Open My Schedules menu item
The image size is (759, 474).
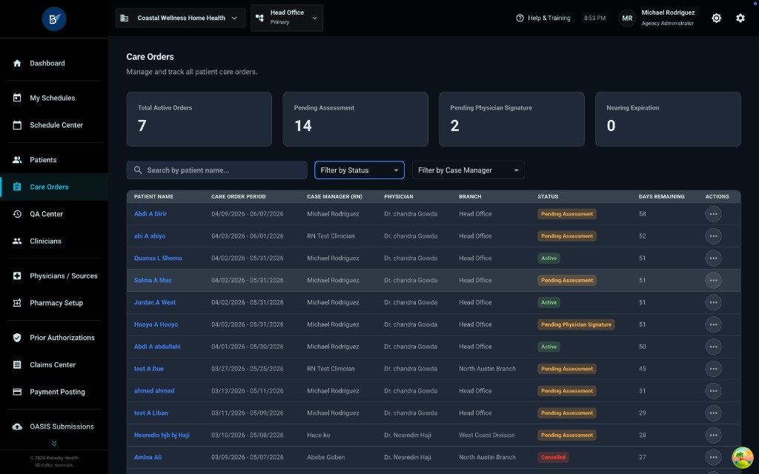tap(54, 98)
